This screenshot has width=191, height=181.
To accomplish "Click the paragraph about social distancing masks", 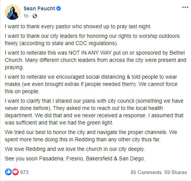I will [x=91, y=84].
